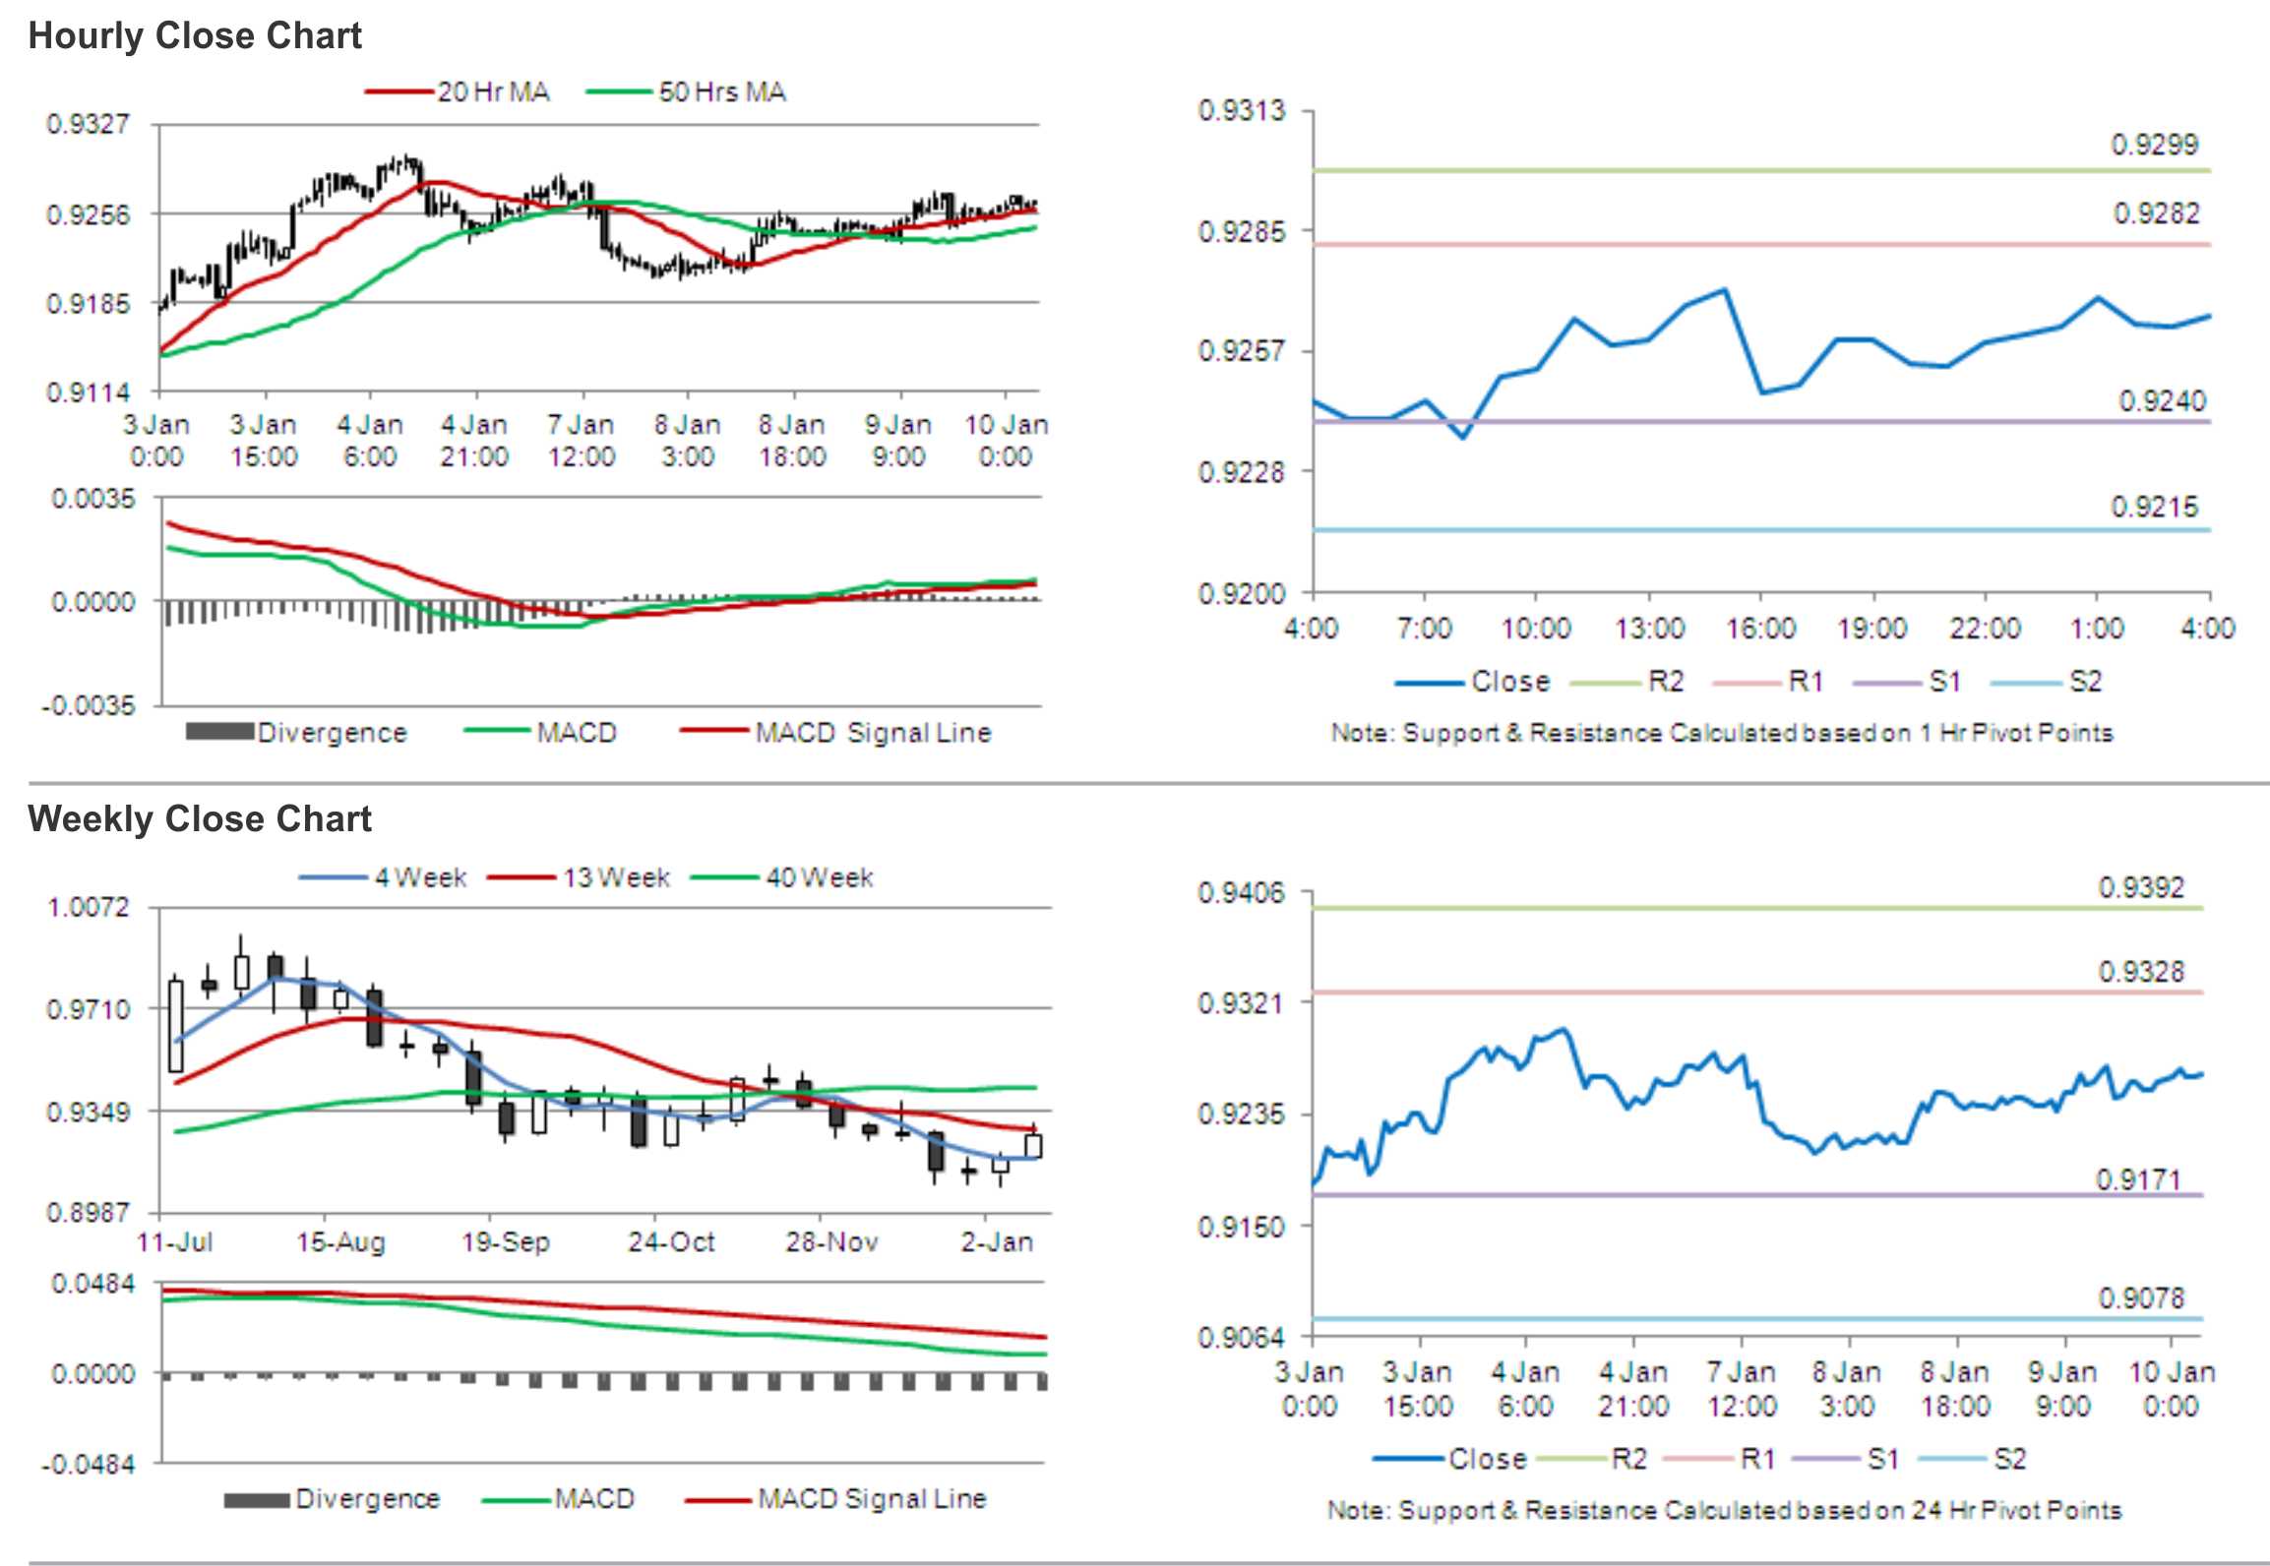Click "Divergence" legend under the hourly MACD chart
2270x1566 pixels.
[332, 733]
